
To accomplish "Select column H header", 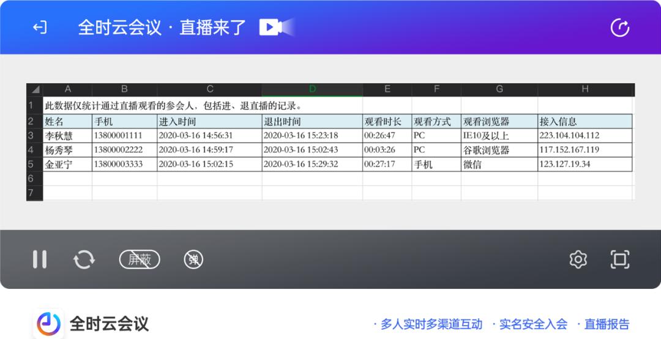I will coord(585,89).
